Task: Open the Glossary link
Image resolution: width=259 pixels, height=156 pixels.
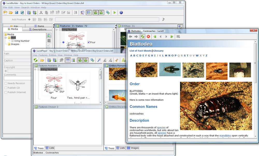Action: point(158,51)
